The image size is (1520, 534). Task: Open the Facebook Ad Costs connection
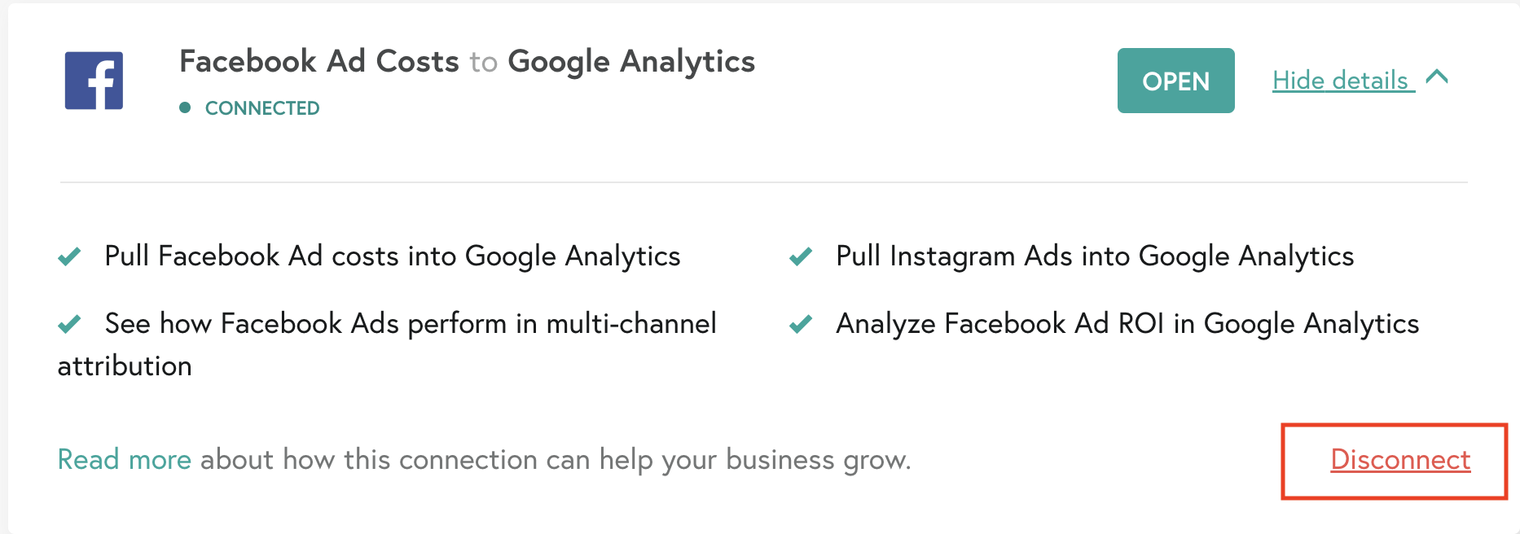1175,81
